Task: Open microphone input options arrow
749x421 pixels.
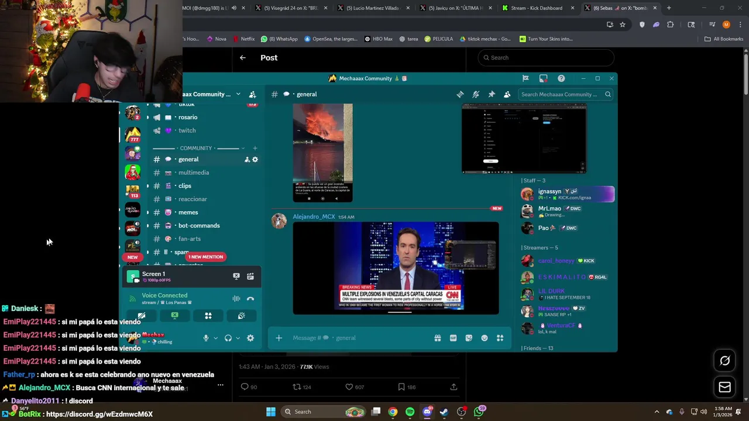Action: pyautogui.click(x=215, y=338)
